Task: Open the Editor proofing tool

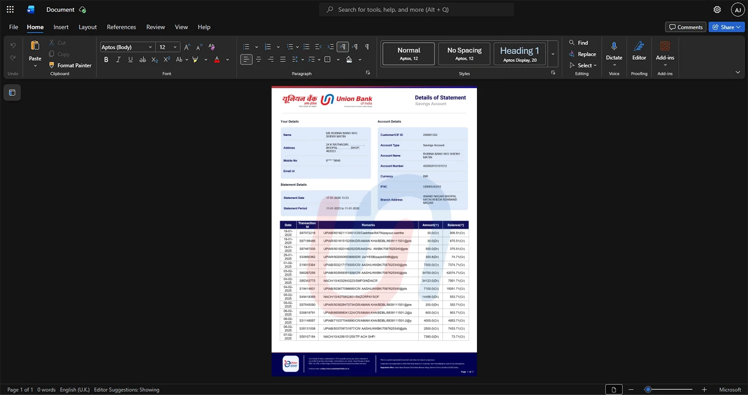Action: (x=639, y=50)
